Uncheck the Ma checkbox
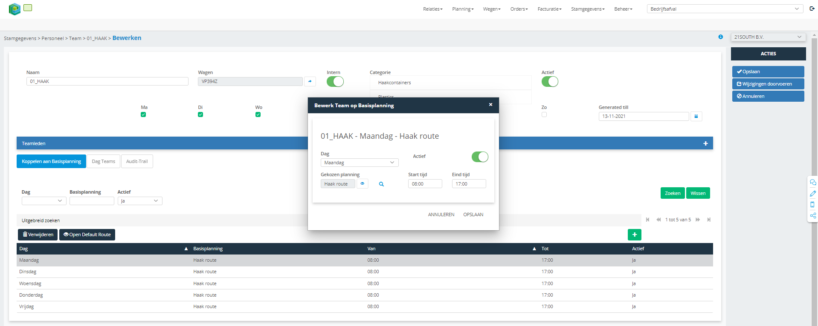818x326 pixels. click(x=143, y=114)
